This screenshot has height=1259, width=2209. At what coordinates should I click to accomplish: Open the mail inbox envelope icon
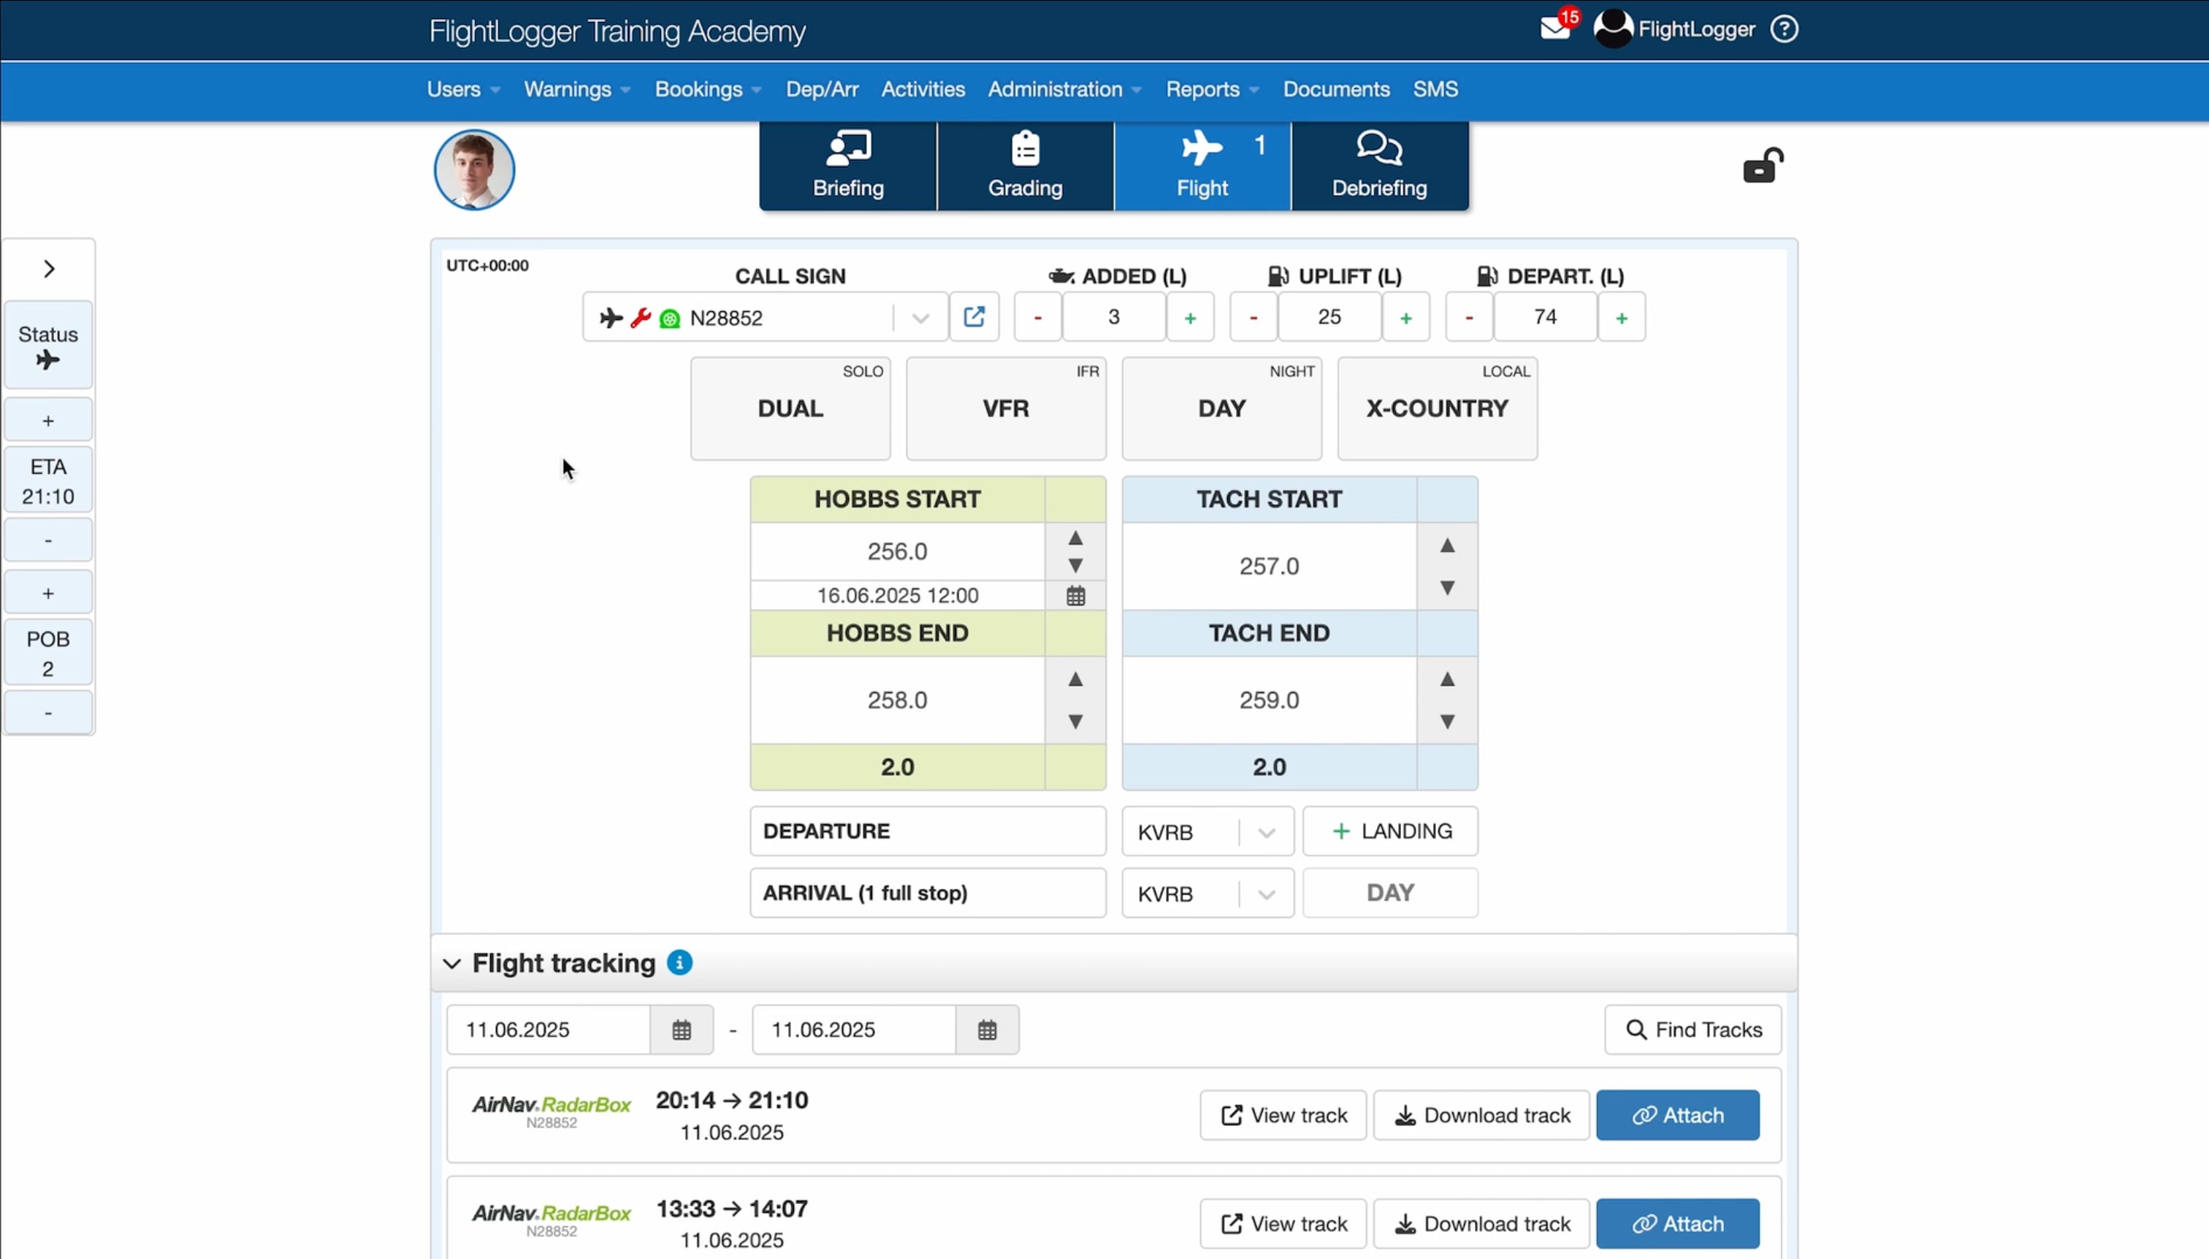click(1554, 29)
